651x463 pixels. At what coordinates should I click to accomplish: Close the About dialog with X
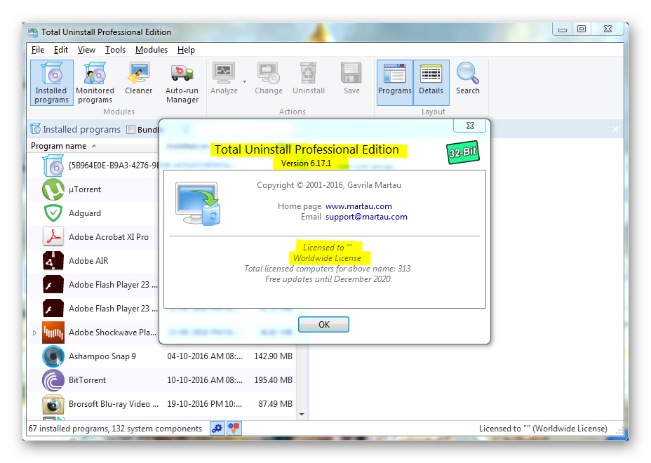coord(470,126)
